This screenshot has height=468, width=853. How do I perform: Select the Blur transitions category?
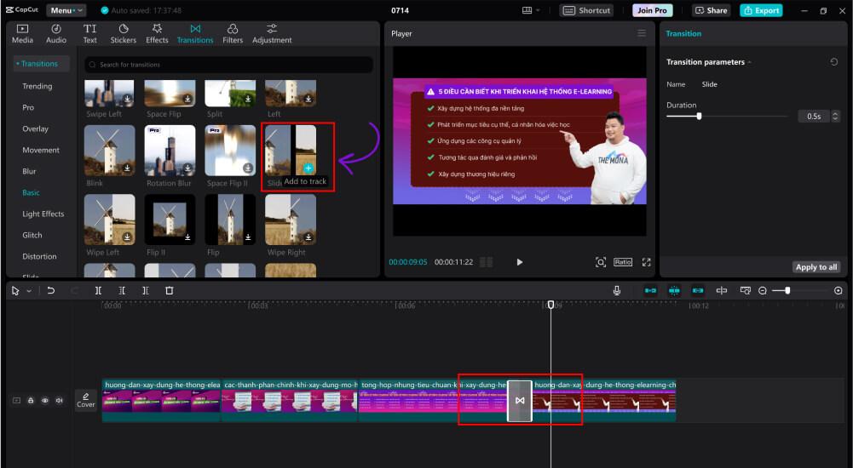click(x=29, y=171)
